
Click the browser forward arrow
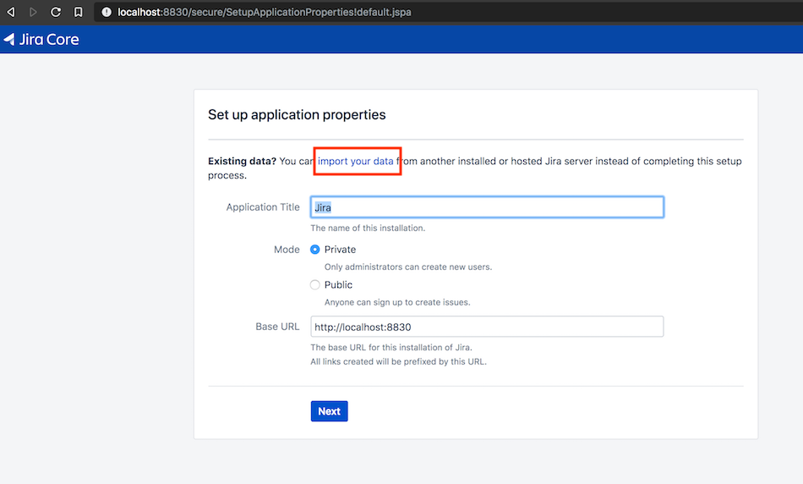tap(33, 12)
